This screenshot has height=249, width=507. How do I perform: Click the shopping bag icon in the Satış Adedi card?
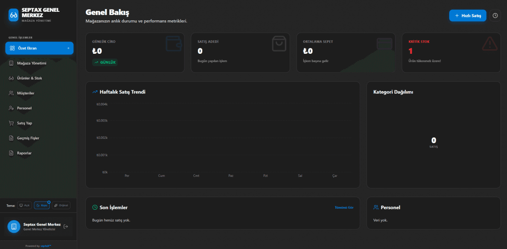tap(279, 44)
